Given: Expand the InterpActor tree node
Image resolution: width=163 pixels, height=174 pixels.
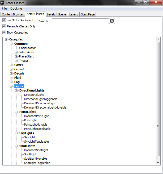Looking at the screenshot, I should pos(16,52).
